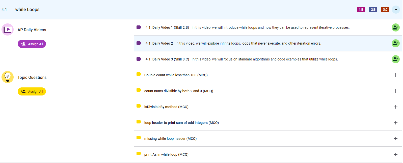Click the AP Daily Videos play icon
403x163 pixels.
click(x=8, y=30)
